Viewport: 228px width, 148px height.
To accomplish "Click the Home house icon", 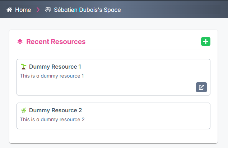I will 9,10.
